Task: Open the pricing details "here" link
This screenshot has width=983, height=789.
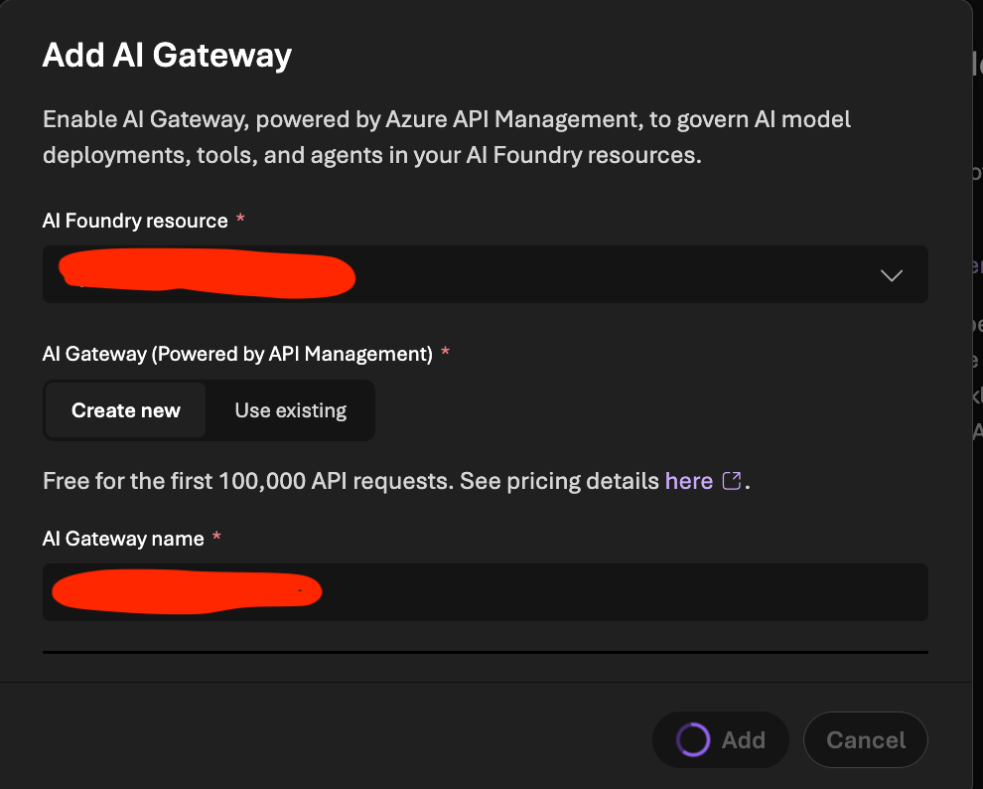Action: (x=689, y=481)
